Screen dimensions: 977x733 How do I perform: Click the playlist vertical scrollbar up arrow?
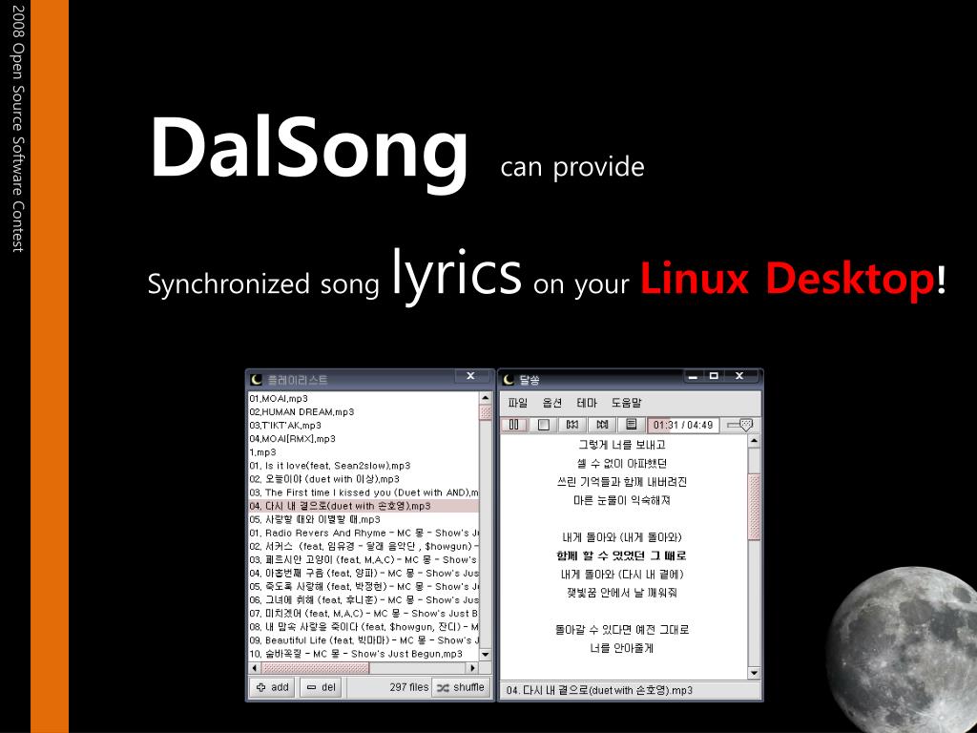486,398
